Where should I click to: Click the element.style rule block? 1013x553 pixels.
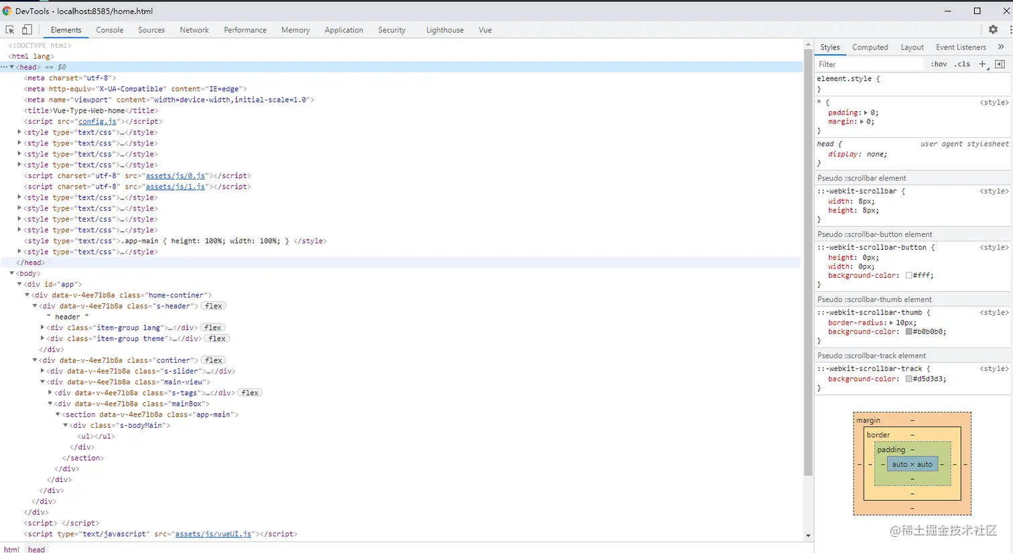[x=913, y=84]
